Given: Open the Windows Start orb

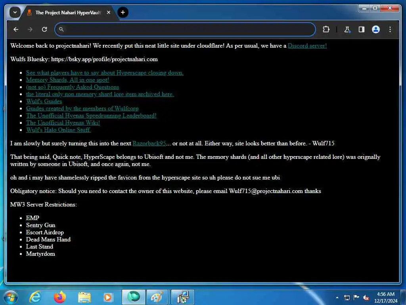Looking at the screenshot, I should (10, 297).
